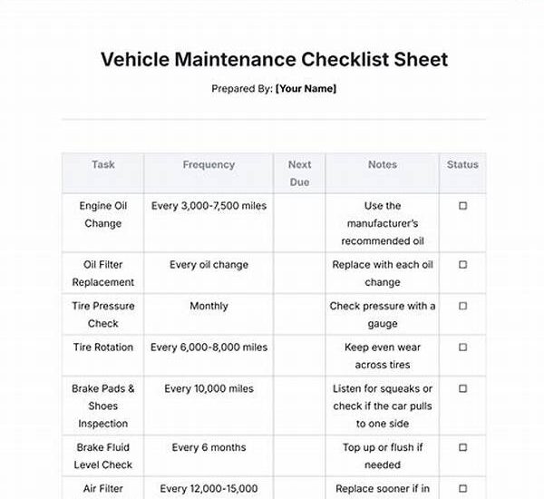Click the Task column header

coord(103,165)
